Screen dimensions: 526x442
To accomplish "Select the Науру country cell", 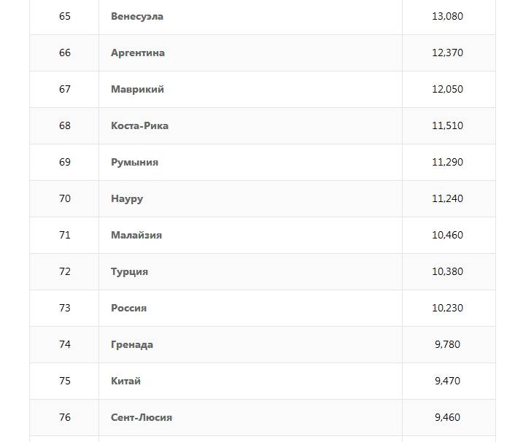I will 127,198.
